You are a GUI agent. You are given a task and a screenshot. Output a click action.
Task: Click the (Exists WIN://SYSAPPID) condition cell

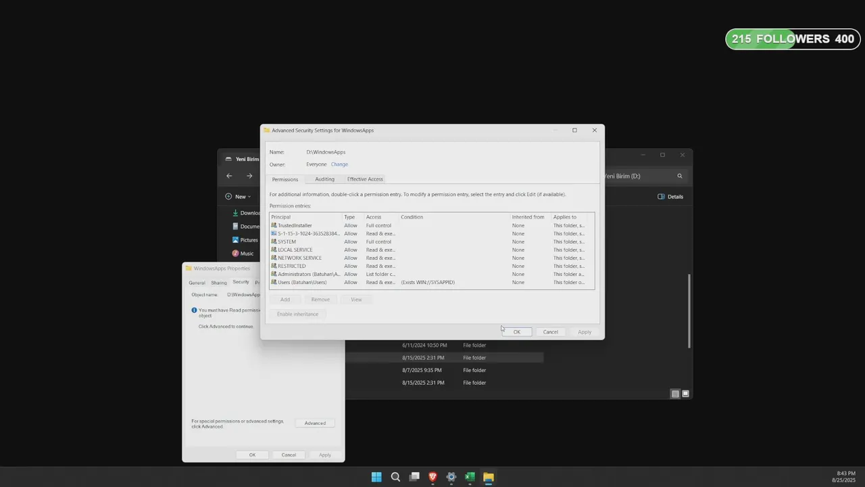pyautogui.click(x=428, y=282)
